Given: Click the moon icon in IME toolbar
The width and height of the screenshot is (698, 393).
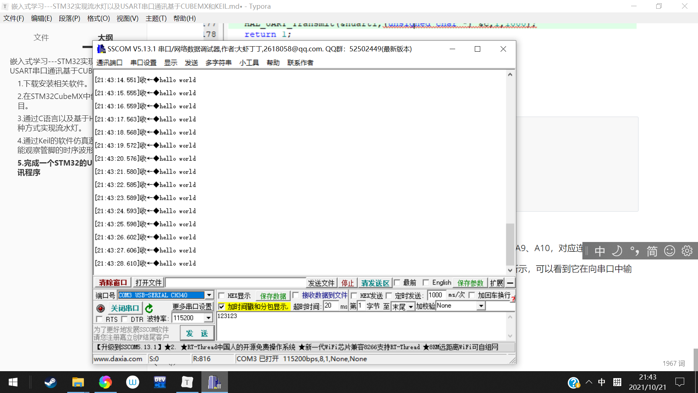Looking at the screenshot, I should coord(617,251).
